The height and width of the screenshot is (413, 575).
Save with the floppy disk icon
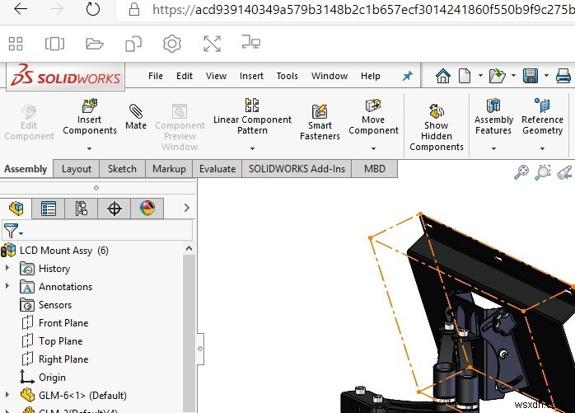coord(531,76)
